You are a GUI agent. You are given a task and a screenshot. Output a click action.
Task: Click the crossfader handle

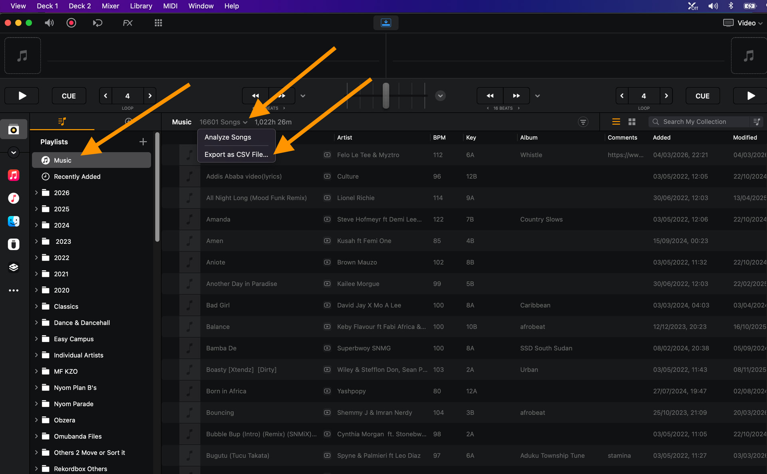pyautogui.click(x=386, y=96)
